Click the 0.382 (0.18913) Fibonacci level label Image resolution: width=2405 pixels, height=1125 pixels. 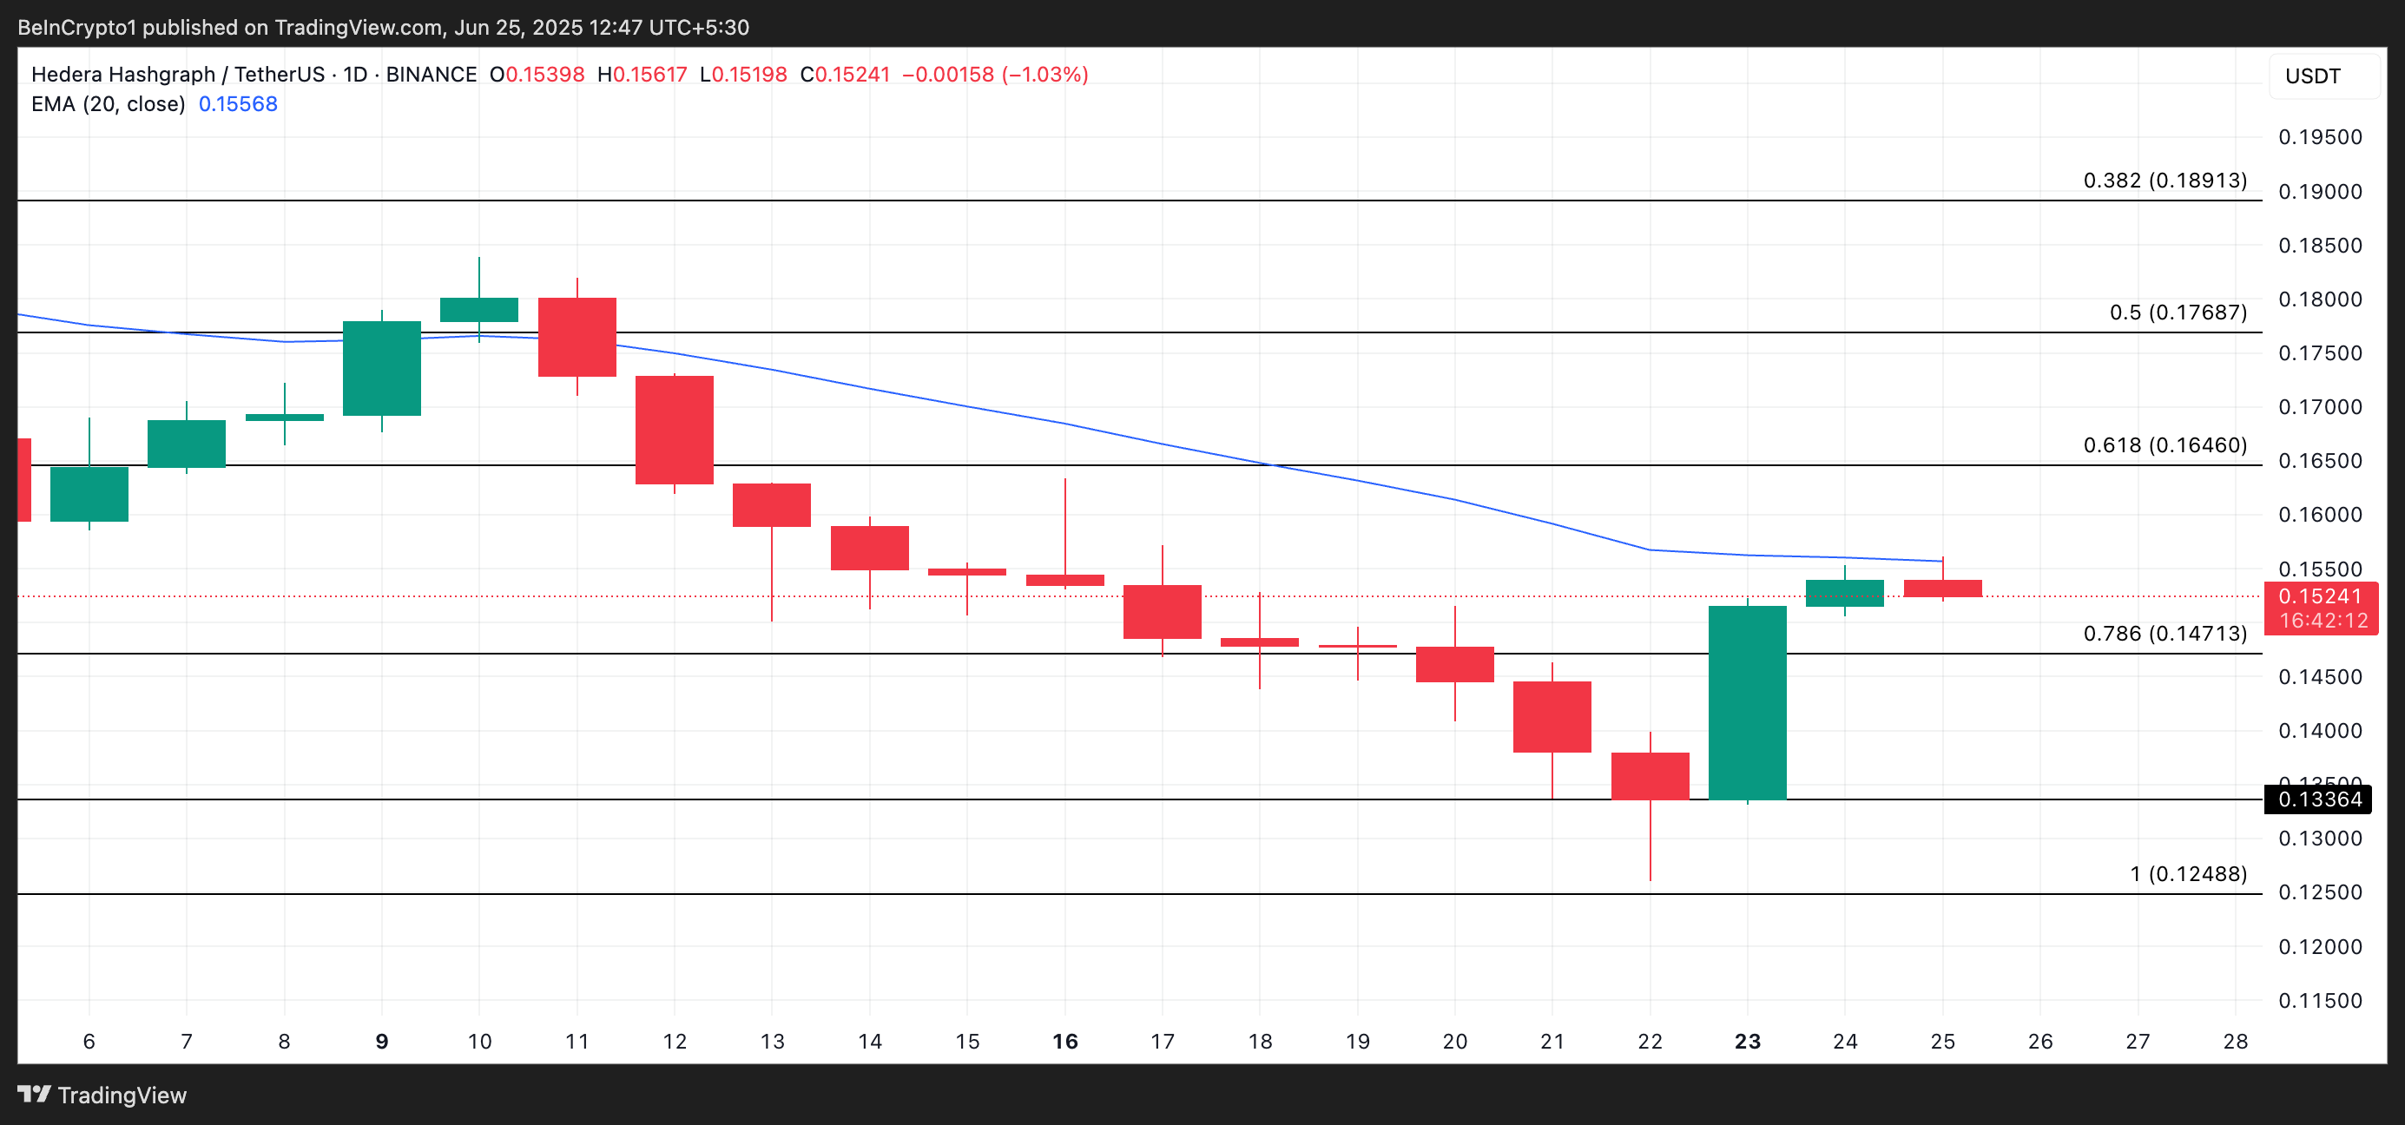[x=2164, y=181]
